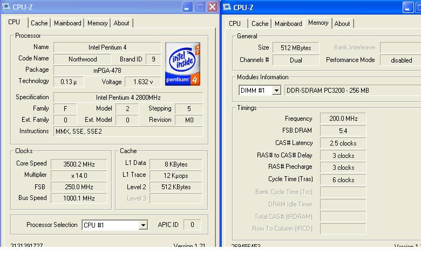The width and height of the screenshot is (421, 276).
Task: Click the Voltage value 1.632 v
Action: [143, 82]
